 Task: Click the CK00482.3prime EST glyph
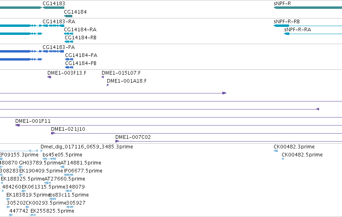click(276, 151)
